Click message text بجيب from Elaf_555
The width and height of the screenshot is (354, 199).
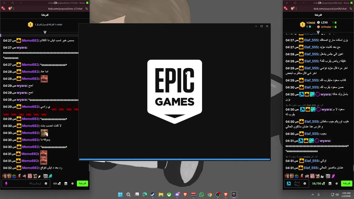[x=323, y=134]
